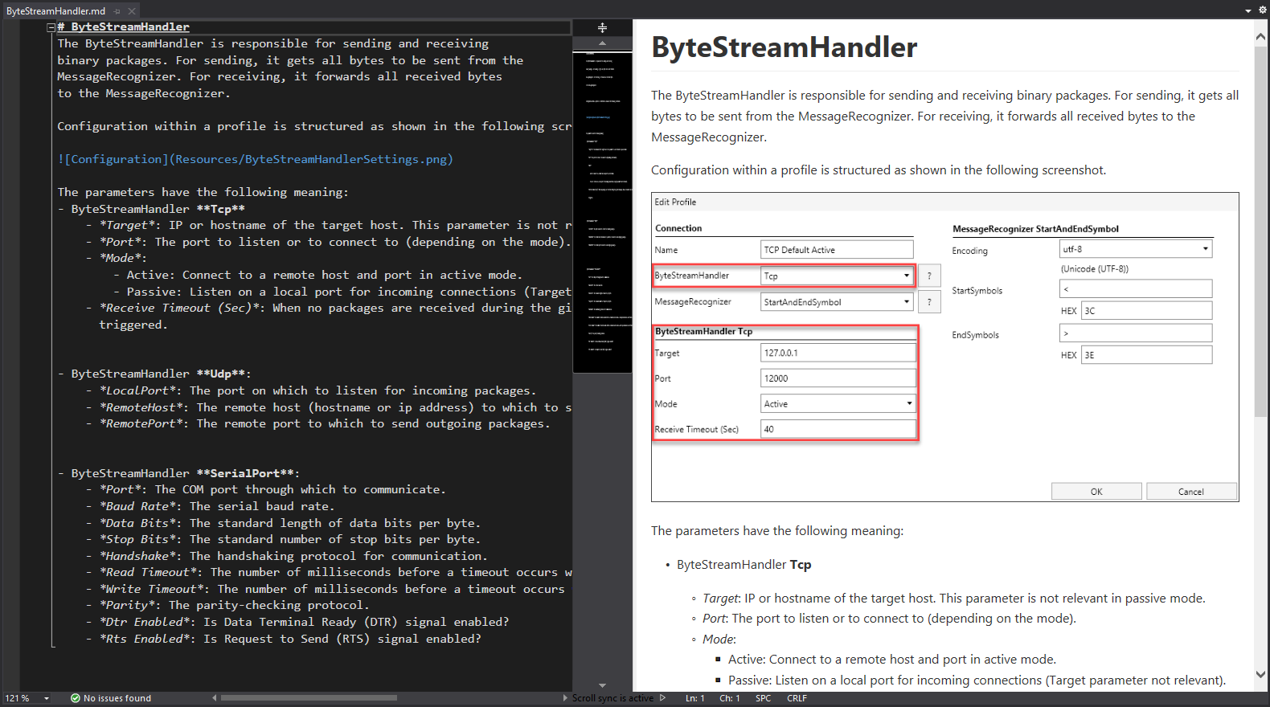The image size is (1270, 707).
Task: Close the ByteStreamHandler.md tab
Action: (x=132, y=11)
